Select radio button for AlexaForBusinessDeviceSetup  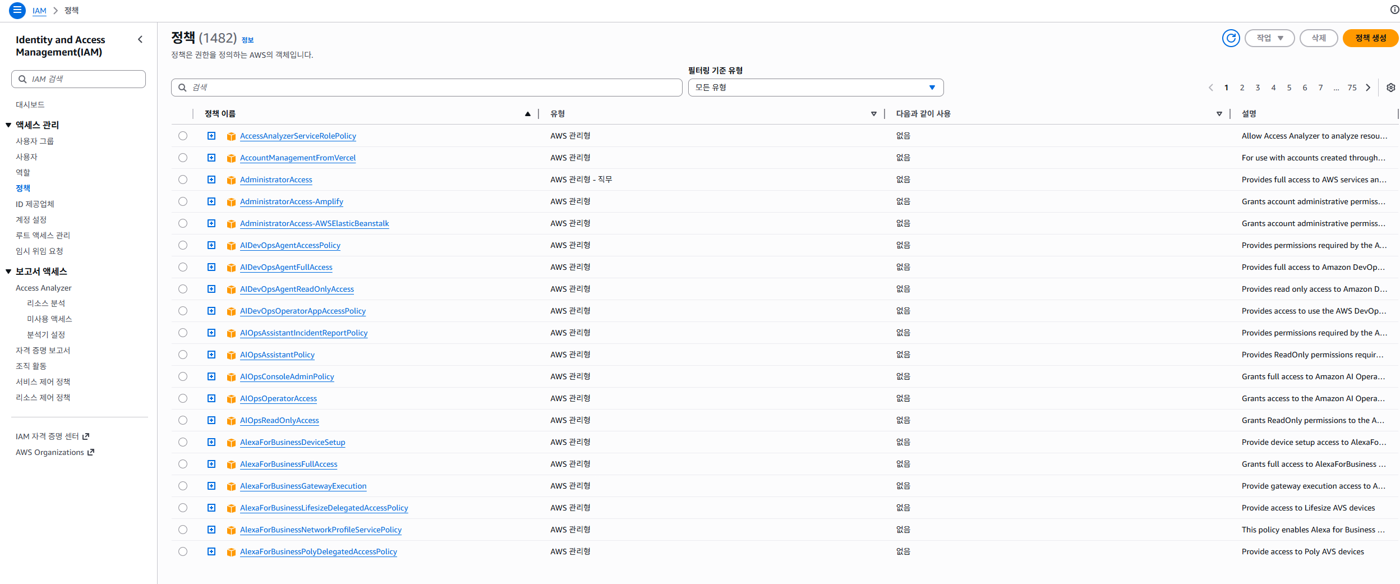[183, 442]
